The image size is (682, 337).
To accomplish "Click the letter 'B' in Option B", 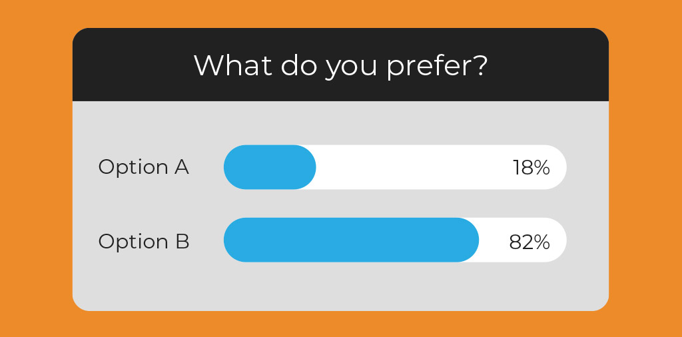I will pyautogui.click(x=182, y=241).
